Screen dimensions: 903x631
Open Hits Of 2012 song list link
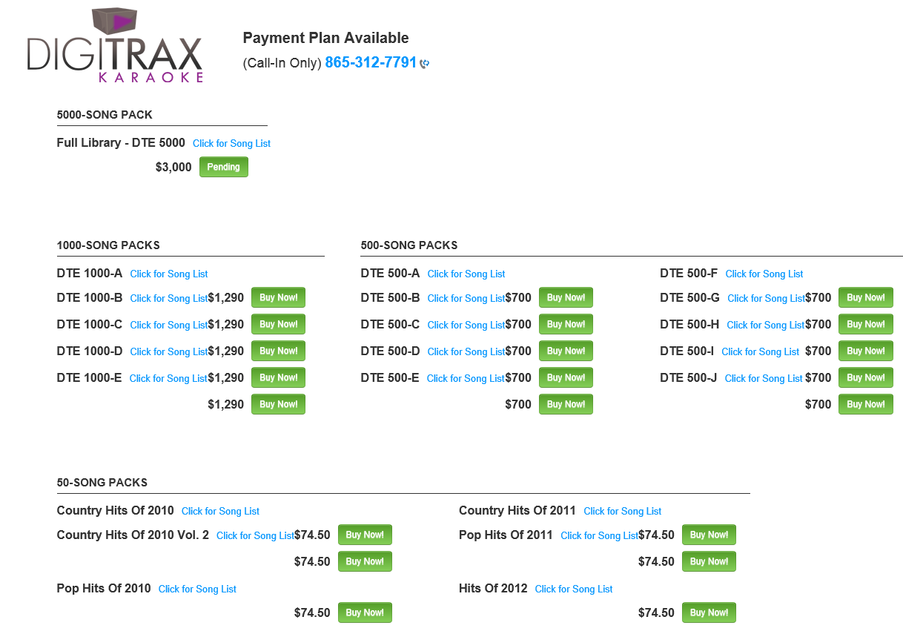tap(574, 589)
